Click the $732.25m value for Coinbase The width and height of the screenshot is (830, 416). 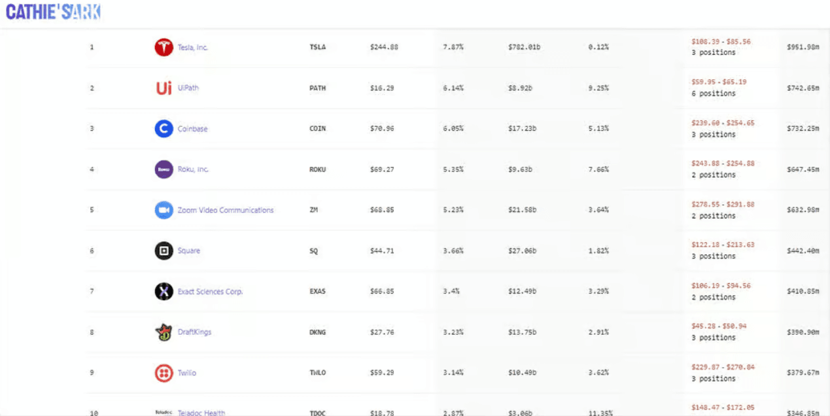pyautogui.click(x=803, y=129)
